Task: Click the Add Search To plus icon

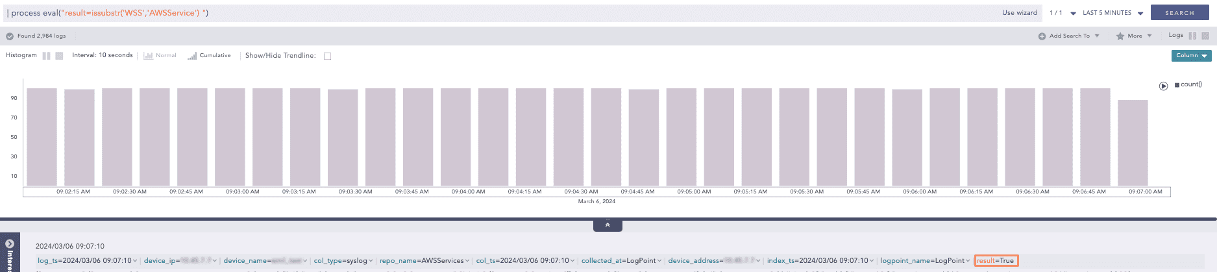Action: click(1042, 36)
